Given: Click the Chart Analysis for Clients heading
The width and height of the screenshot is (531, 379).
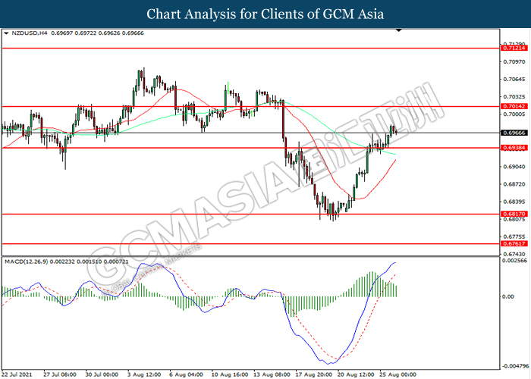Looking at the screenshot, I should pos(265,14).
